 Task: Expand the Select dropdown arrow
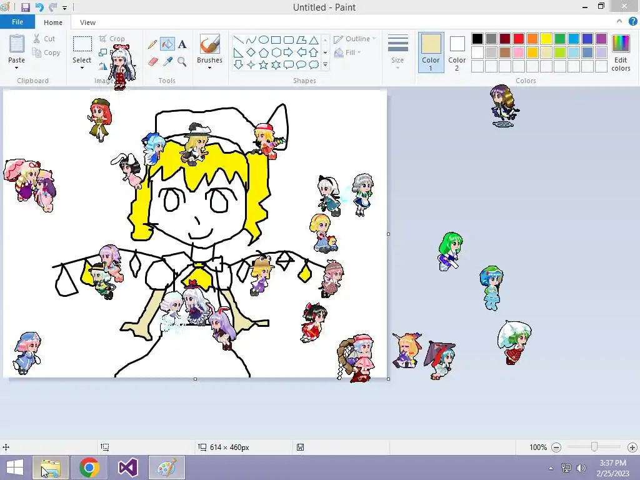click(x=82, y=67)
